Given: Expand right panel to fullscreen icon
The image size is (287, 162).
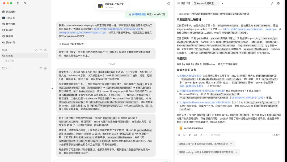Looking at the screenshot, I should tap(272, 3).
